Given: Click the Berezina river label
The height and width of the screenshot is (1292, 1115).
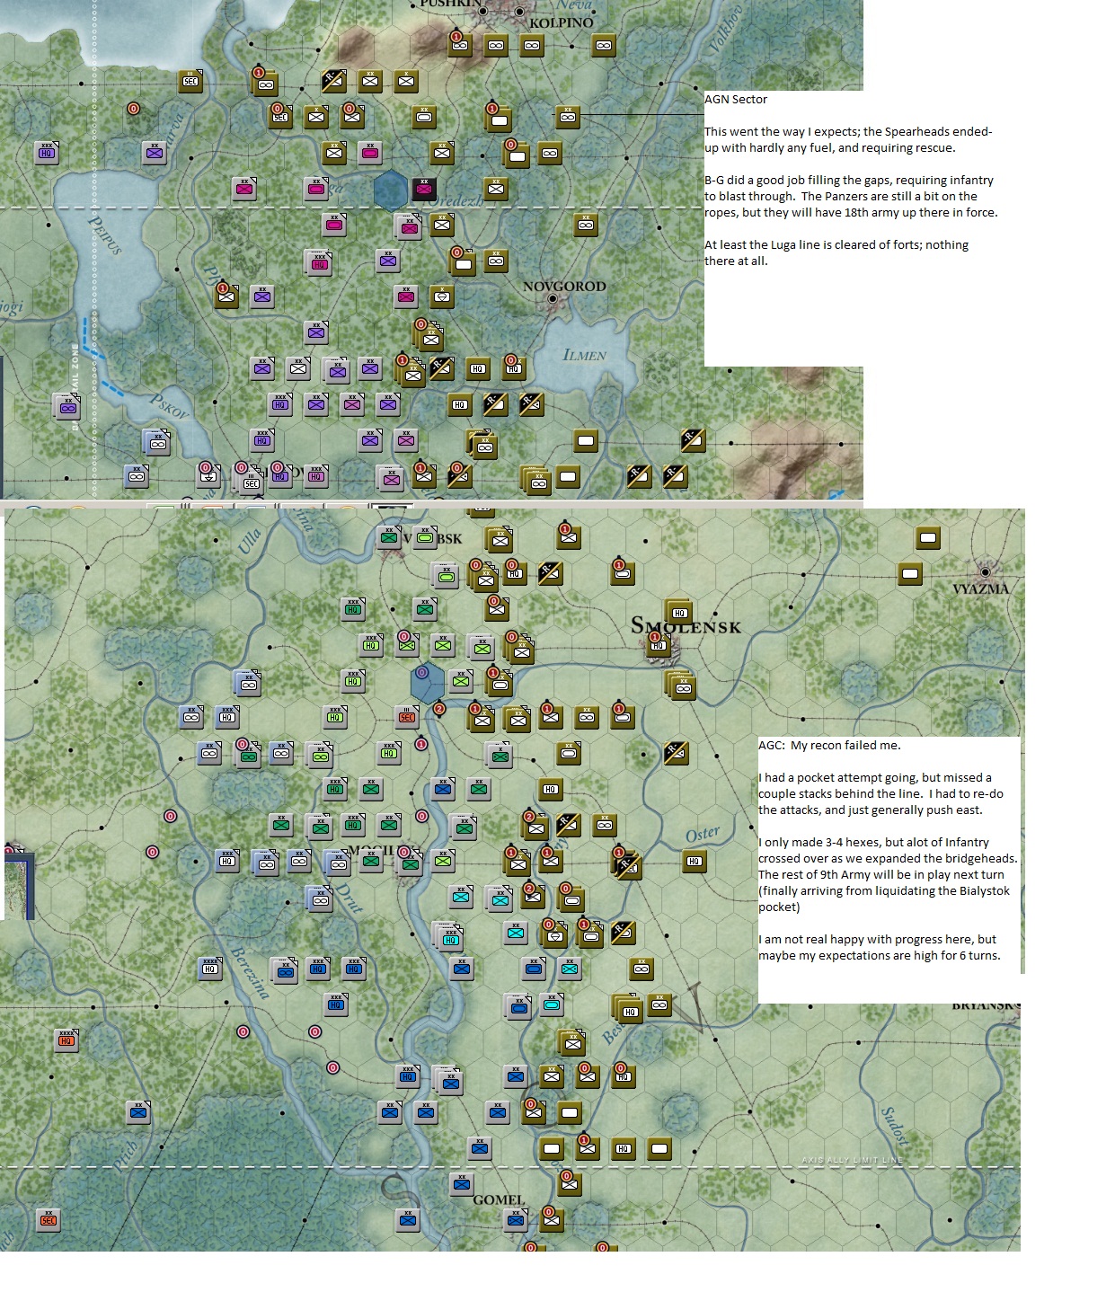Looking at the screenshot, I should (x=249, y=972).
